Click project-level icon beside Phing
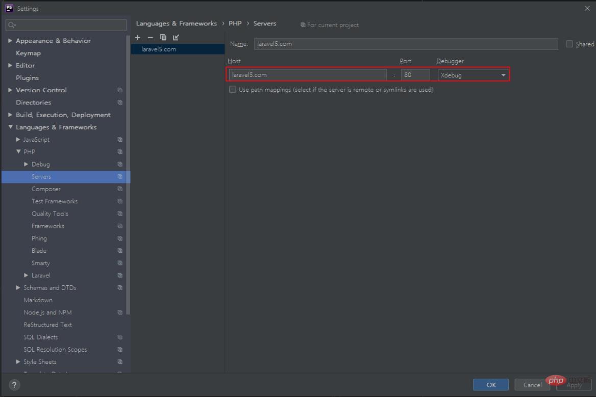Screen dimensions: 596x397 coord(120,238)
